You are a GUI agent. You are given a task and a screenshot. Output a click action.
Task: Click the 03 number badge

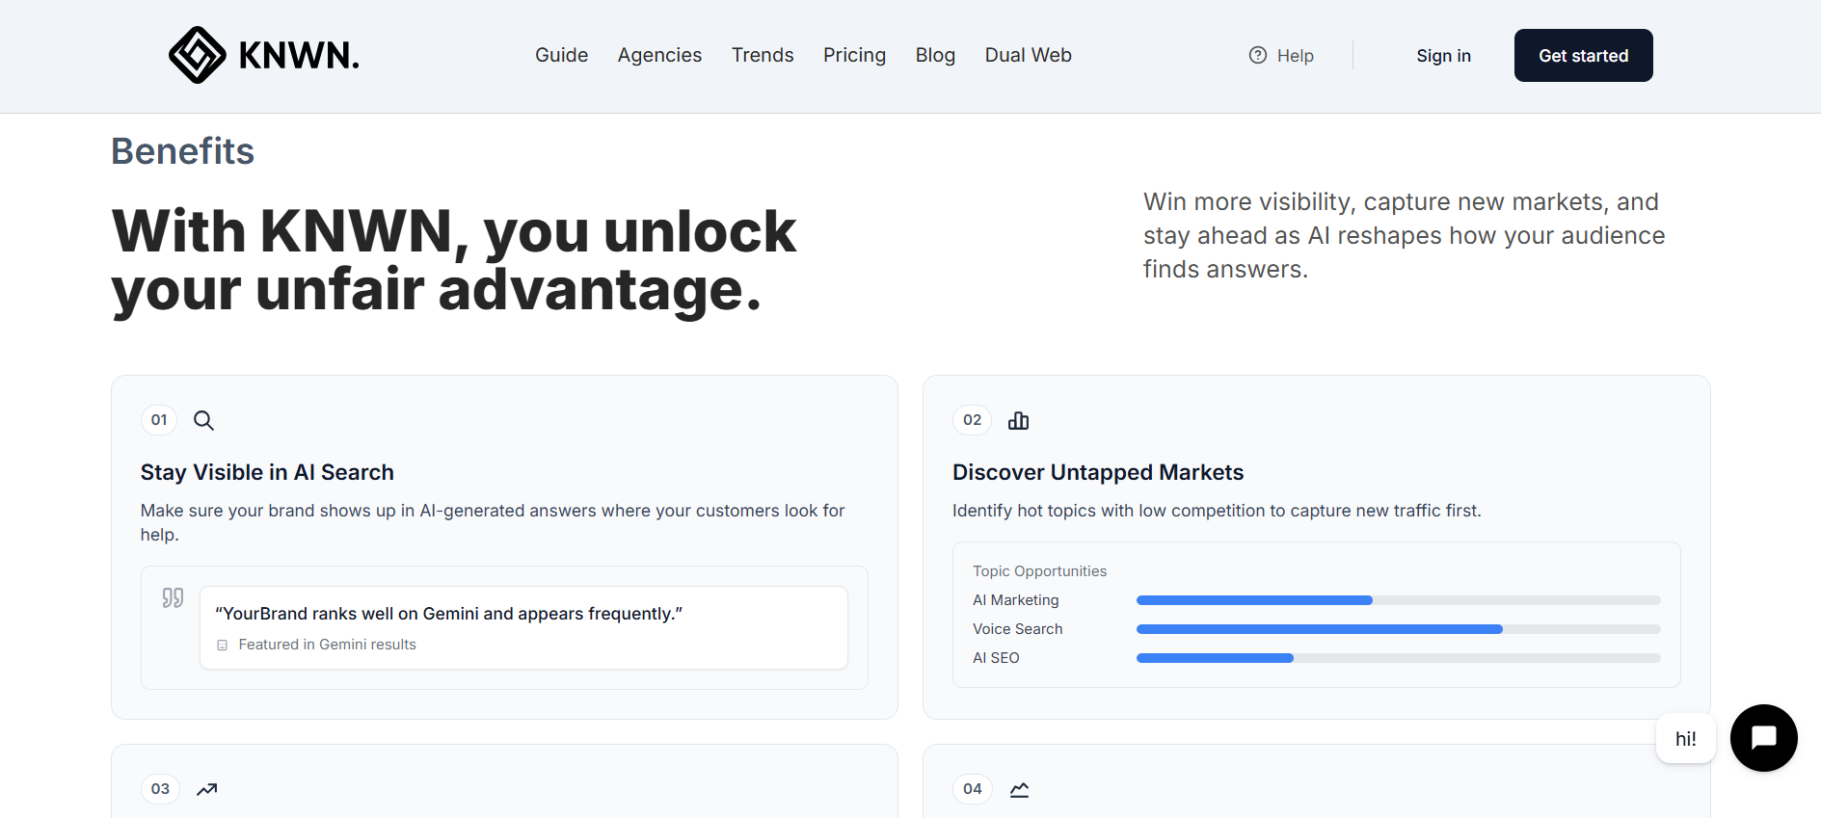click(160, 789)
